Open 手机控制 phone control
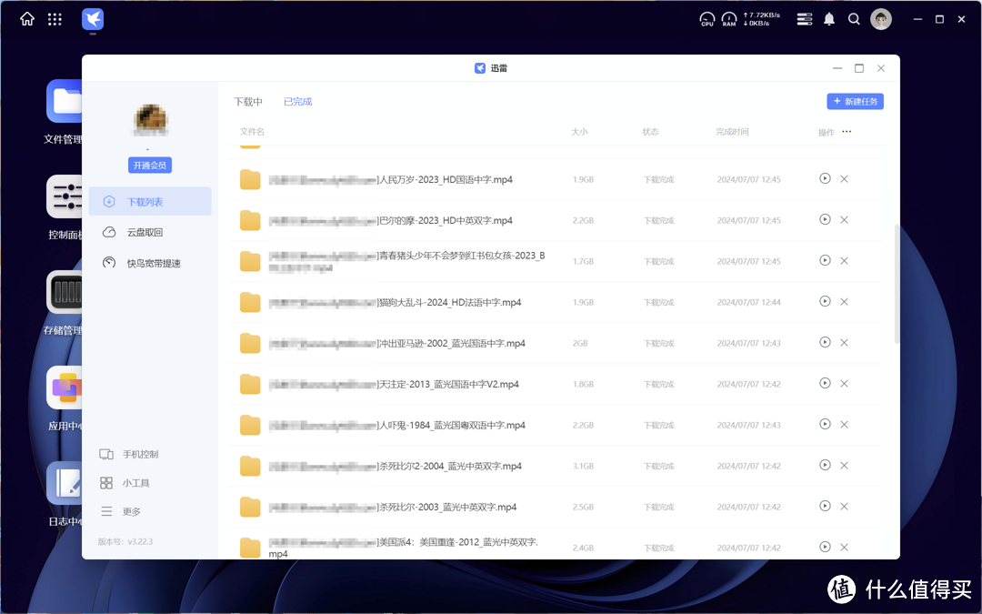 [140, 454]
